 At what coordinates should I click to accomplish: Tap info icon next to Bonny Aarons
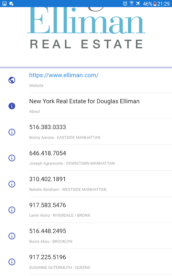coord(12,132)
